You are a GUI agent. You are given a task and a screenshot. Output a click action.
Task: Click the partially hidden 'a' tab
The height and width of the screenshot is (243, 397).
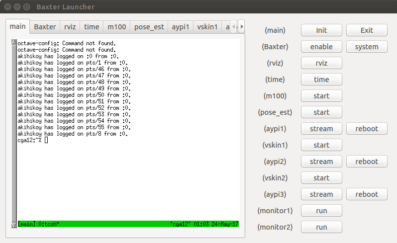(x=227, y=27)
